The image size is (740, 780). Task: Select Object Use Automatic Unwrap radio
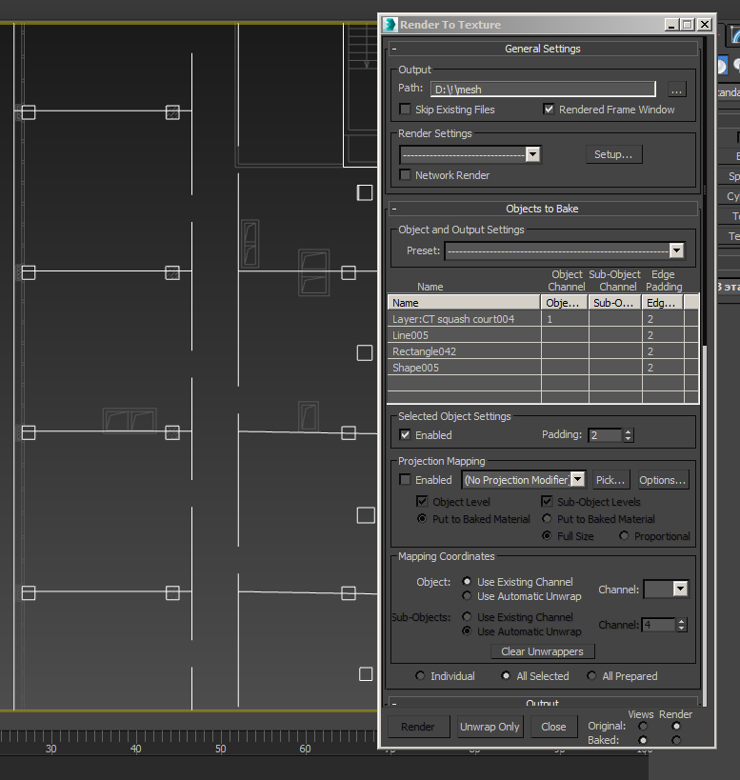[x=467, y=595]
